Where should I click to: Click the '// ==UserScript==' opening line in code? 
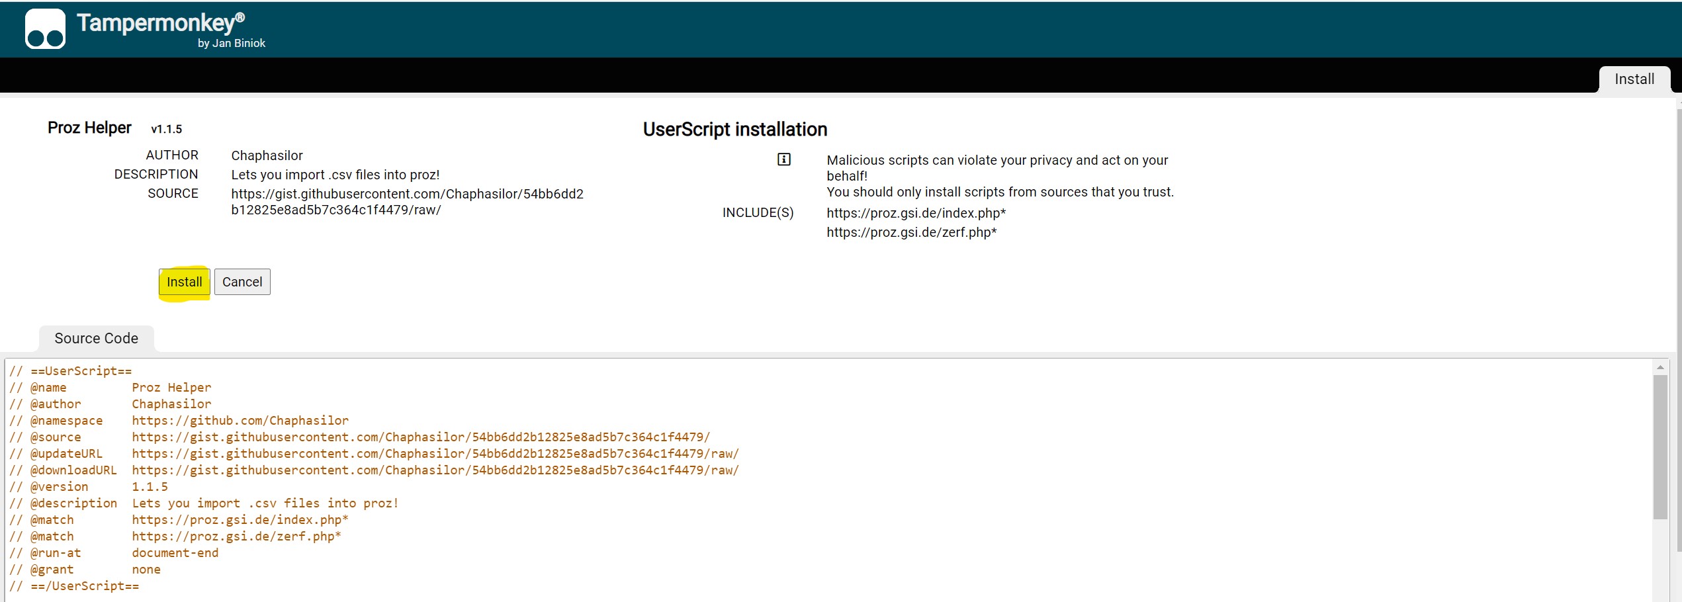click(x=71, y=371)
